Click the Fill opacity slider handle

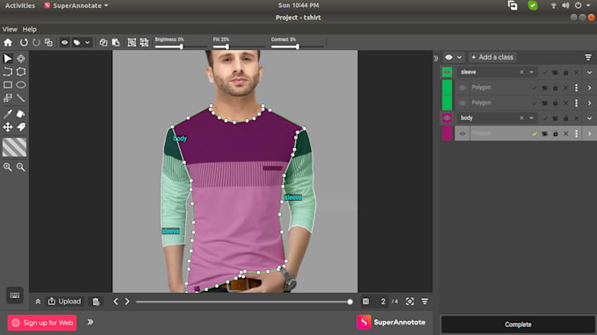pyautogui.click(x=227, y=46)
